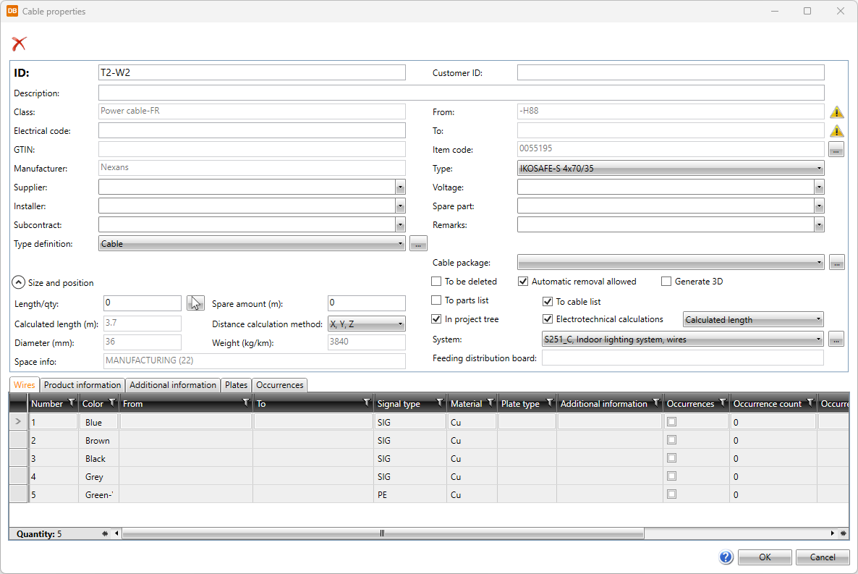Filter the Color column in wires grid
Screen dimensions: 858x574
(x=112, y=403)
